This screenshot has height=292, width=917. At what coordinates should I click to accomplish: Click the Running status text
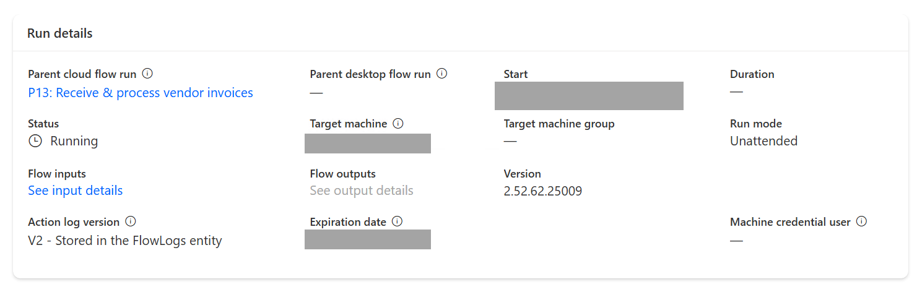click(x=74, y=141)
